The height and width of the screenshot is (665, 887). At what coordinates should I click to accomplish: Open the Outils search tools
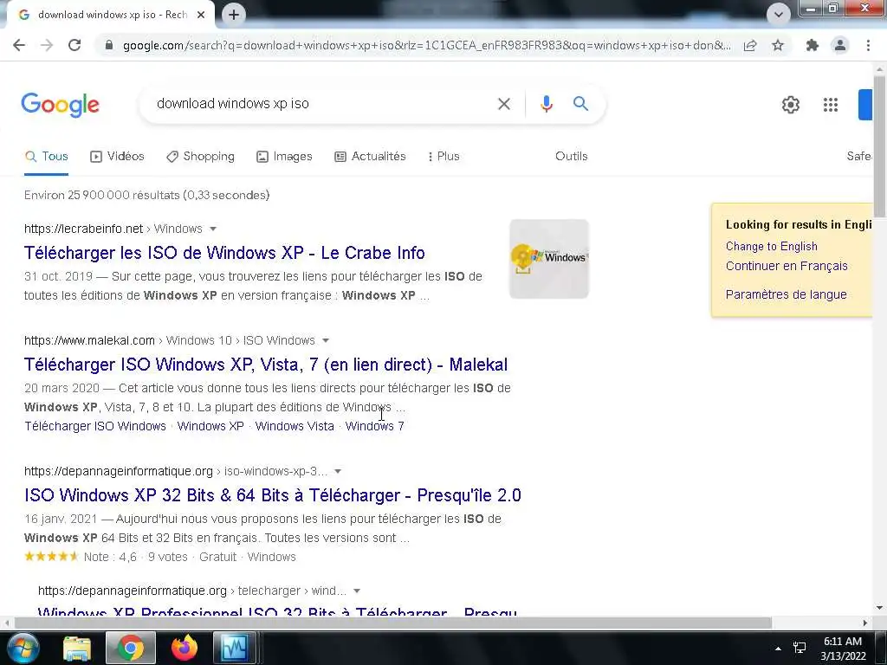[572, 157]
